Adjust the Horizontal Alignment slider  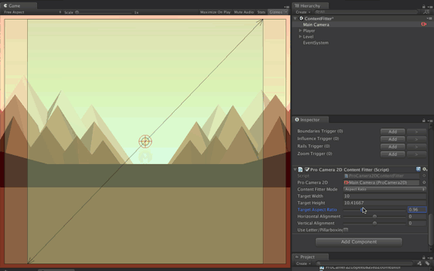[x=374, y=217]
